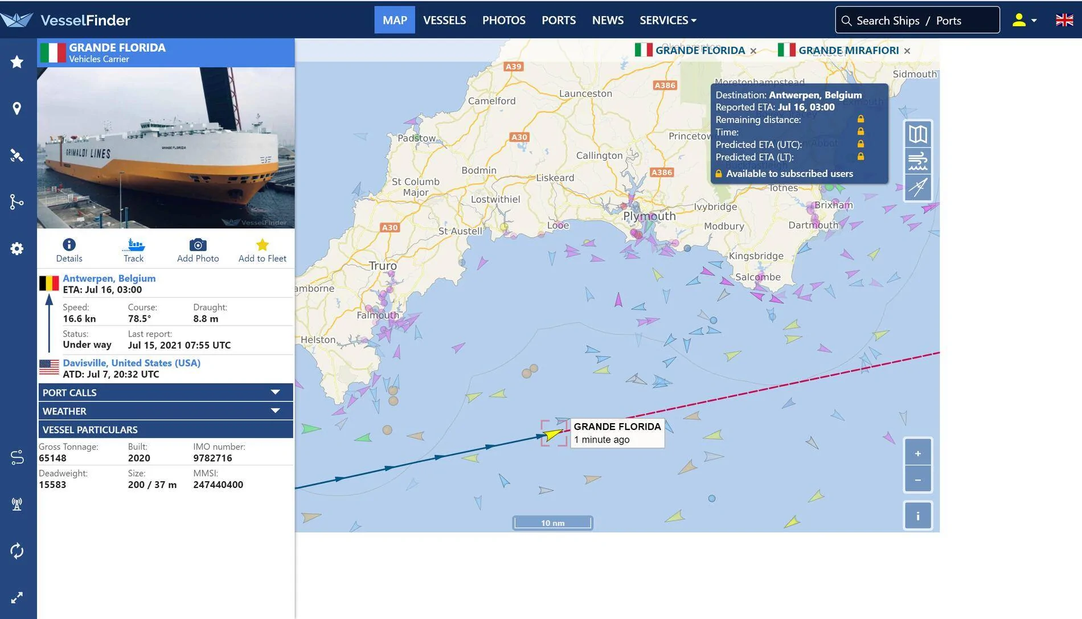
Task: Open the PHOTOS page
Action: [x=504, y=20]
